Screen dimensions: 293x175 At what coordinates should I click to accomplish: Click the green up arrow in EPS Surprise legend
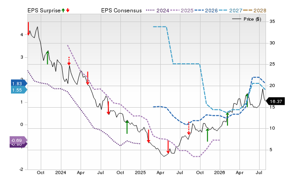pyautogui.click(x=63, y=11)
